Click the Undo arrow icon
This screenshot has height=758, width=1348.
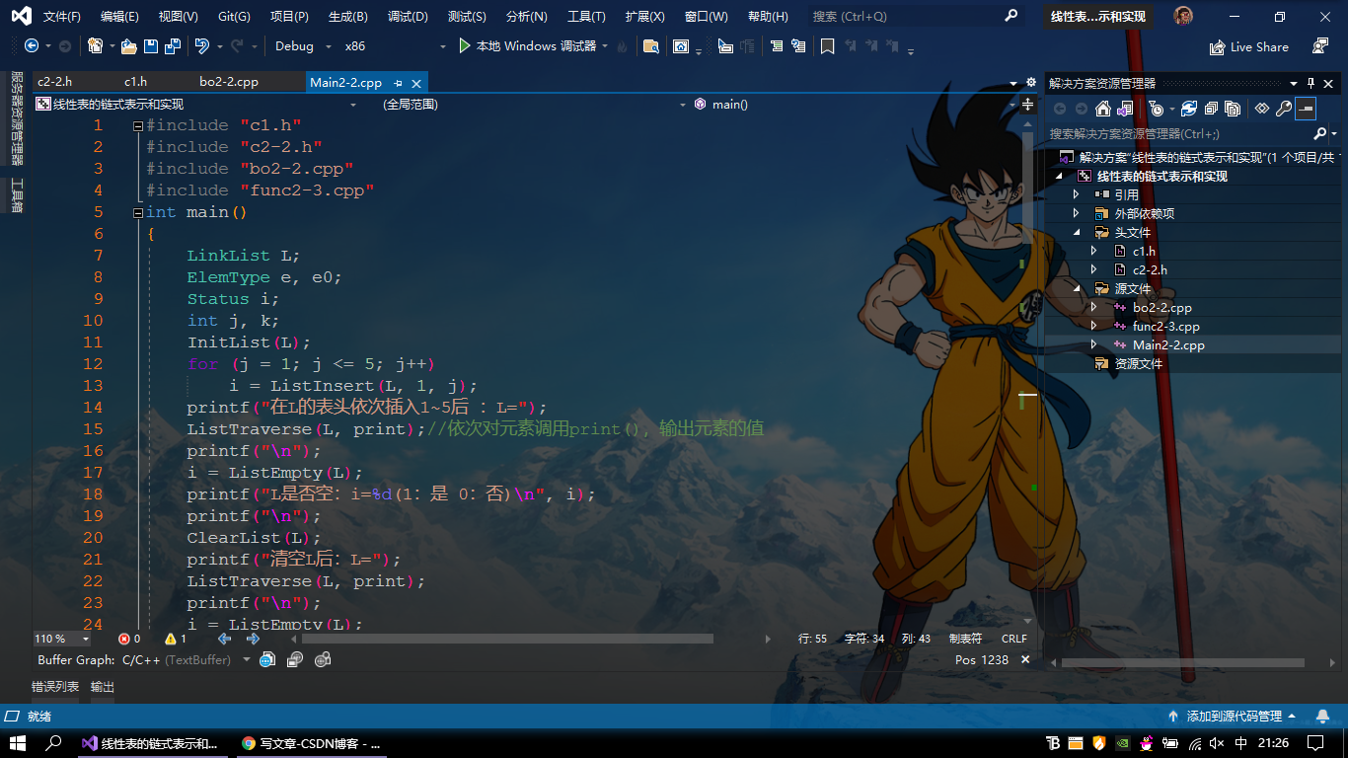[x=201, y=46]
